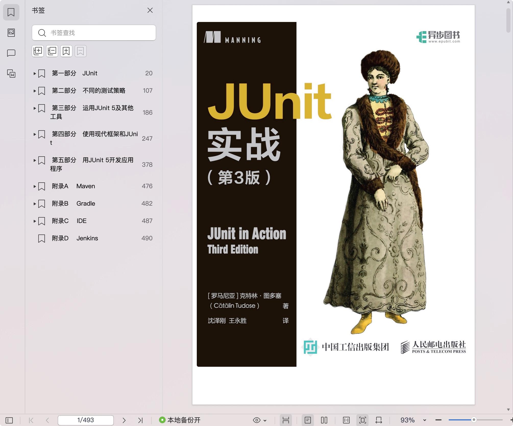The height and width of the screenshot is (426, 513).
Task: Click the zoom out minus button
Action: pyautogui.click(x=438, y=420)
